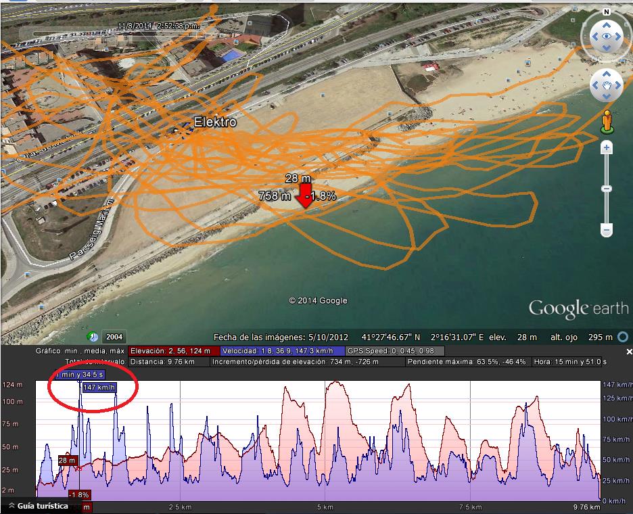Zoom in with the plus button
Viewport: 633px width, 514px height.
(607, 147)
